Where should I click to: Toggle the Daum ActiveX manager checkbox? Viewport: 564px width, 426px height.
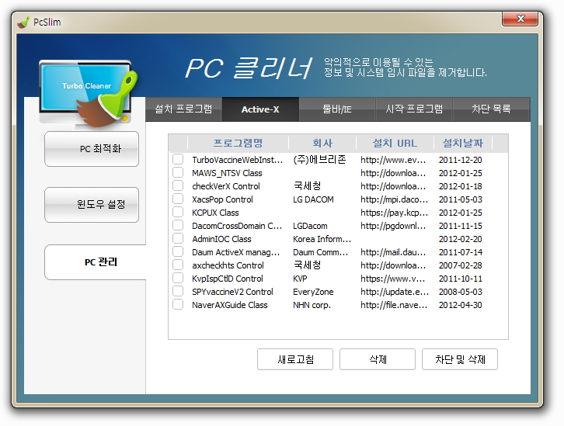pos(178,252)
